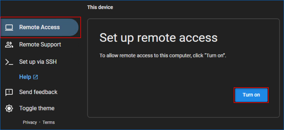Viewport: 284px width, 130px height.
Task: Choose the Send feedback option
Action: 38,92
